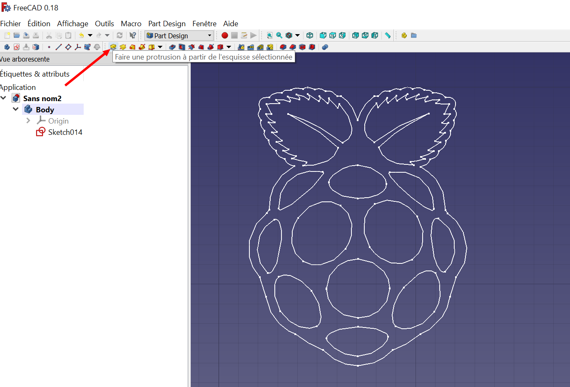
Task: Select Sketch014 in the tree
Action: [60, 132]
